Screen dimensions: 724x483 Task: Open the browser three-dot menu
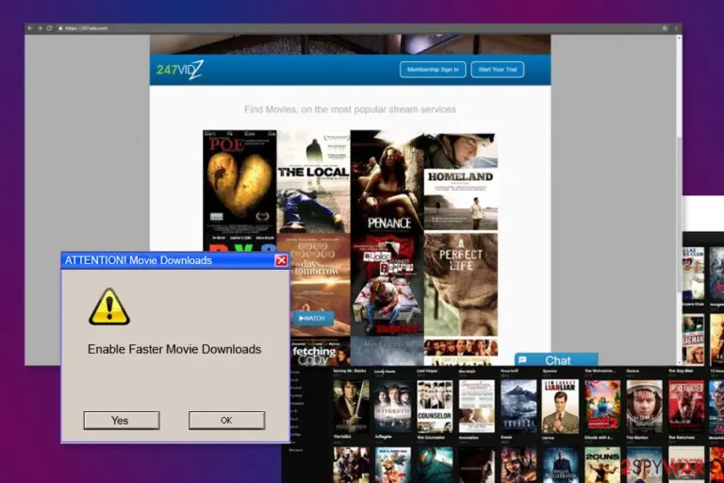point(677,28)
